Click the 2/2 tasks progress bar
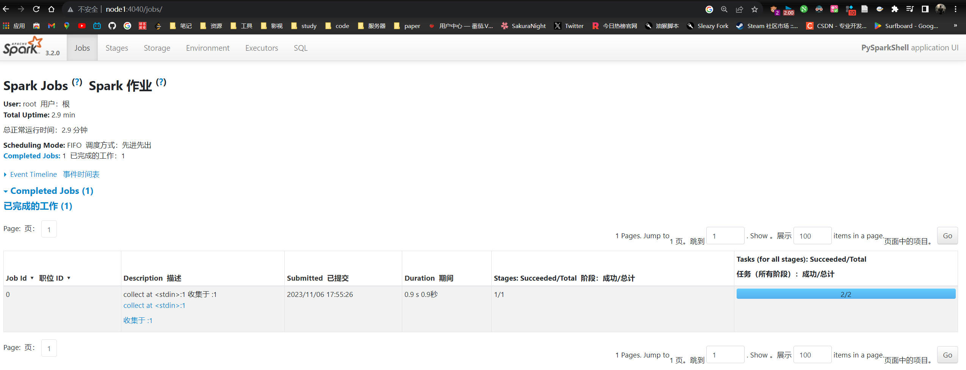The height and width of the screenshot is (370, 966). (x=845, y=294)
